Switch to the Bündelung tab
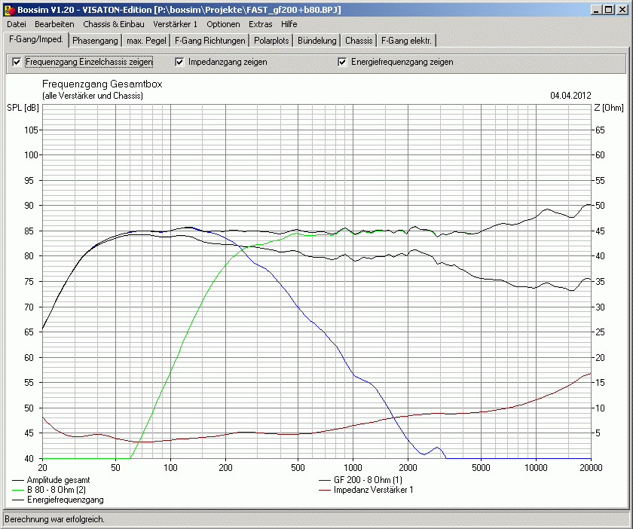This screenshot has width=633, height=529. click(316, 41)
